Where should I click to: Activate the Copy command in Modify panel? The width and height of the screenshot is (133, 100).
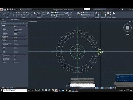(18, 14)
